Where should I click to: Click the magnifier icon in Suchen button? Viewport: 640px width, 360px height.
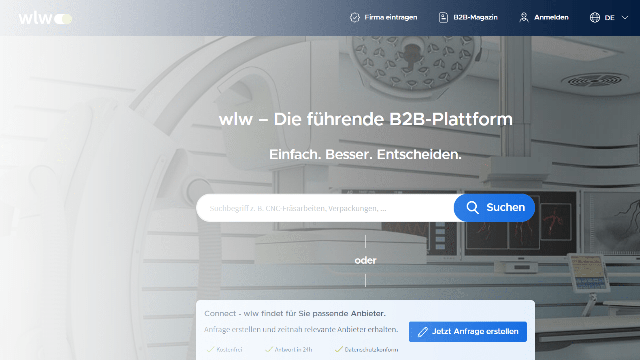click(472, 207)
